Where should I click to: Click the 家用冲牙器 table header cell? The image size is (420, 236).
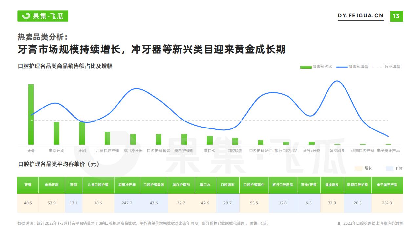click(x=127, y=185)
